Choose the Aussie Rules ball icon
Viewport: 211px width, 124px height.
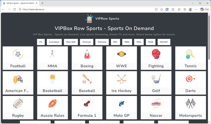(x=52, y=103)
